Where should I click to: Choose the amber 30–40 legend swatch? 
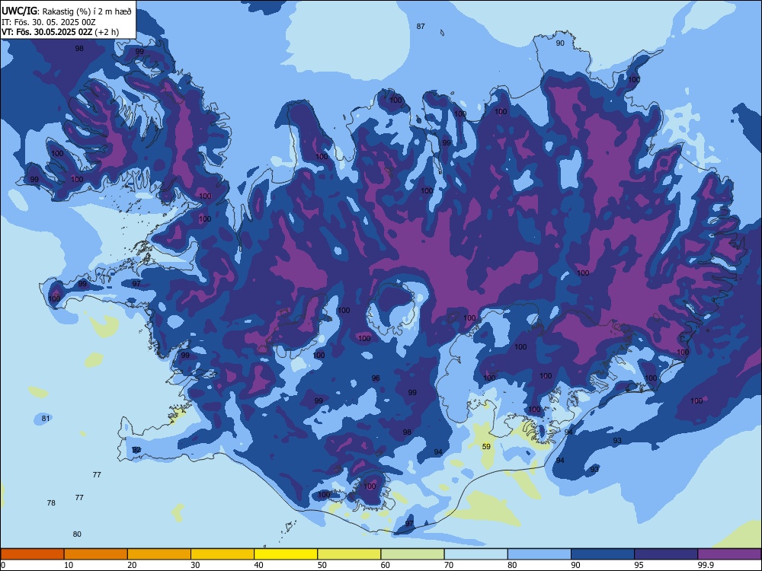223,554
